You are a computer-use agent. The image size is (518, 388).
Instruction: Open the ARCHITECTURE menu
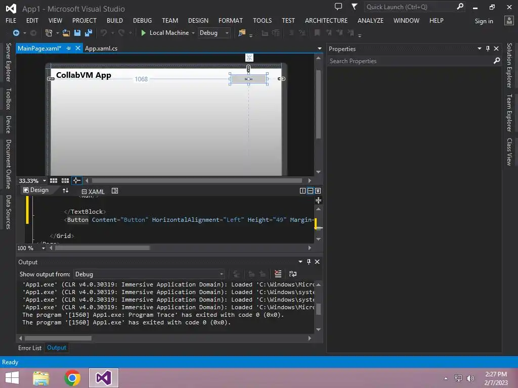[x=326, y=20]
